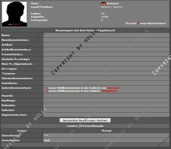The height and width of the screenshot is (149, 171).
Task: Click the 'Mein Profilgästebuch:' row label
Action: pos(17,64)
